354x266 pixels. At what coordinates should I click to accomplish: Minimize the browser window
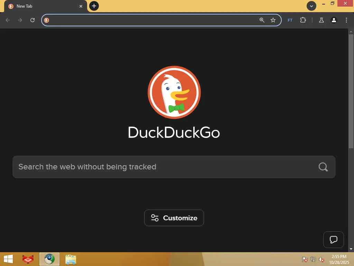pos(324,3)
